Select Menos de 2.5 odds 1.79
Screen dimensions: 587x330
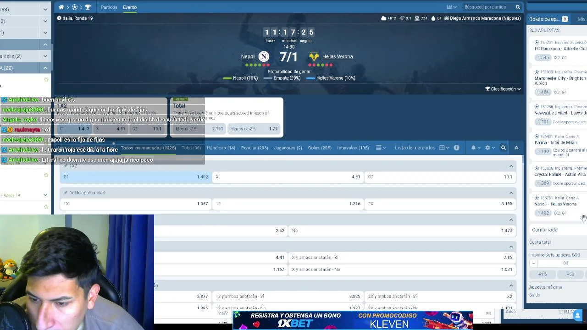point(254,129)
